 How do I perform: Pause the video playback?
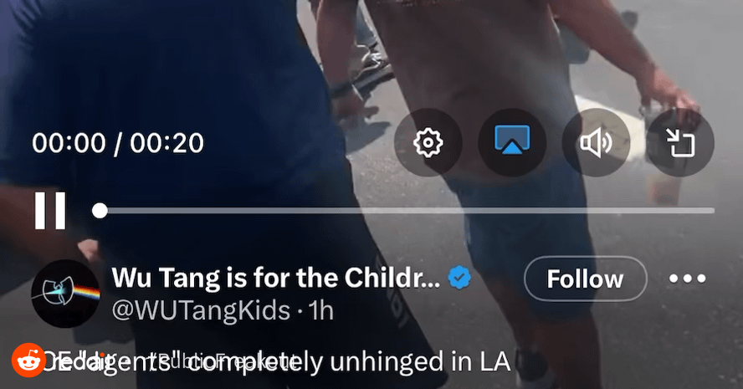49,210
